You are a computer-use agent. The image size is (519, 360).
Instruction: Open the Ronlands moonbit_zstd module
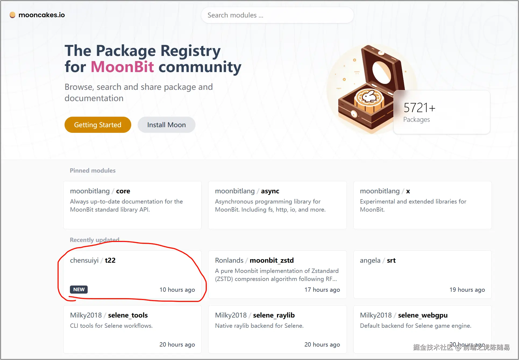[277, 274]
